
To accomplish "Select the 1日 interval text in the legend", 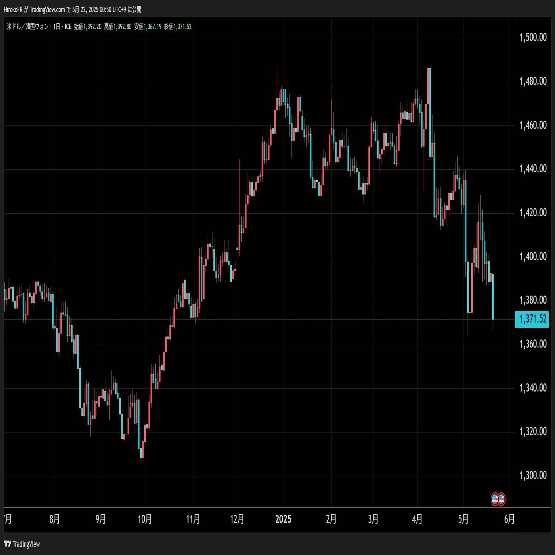I will coord(56,27).
